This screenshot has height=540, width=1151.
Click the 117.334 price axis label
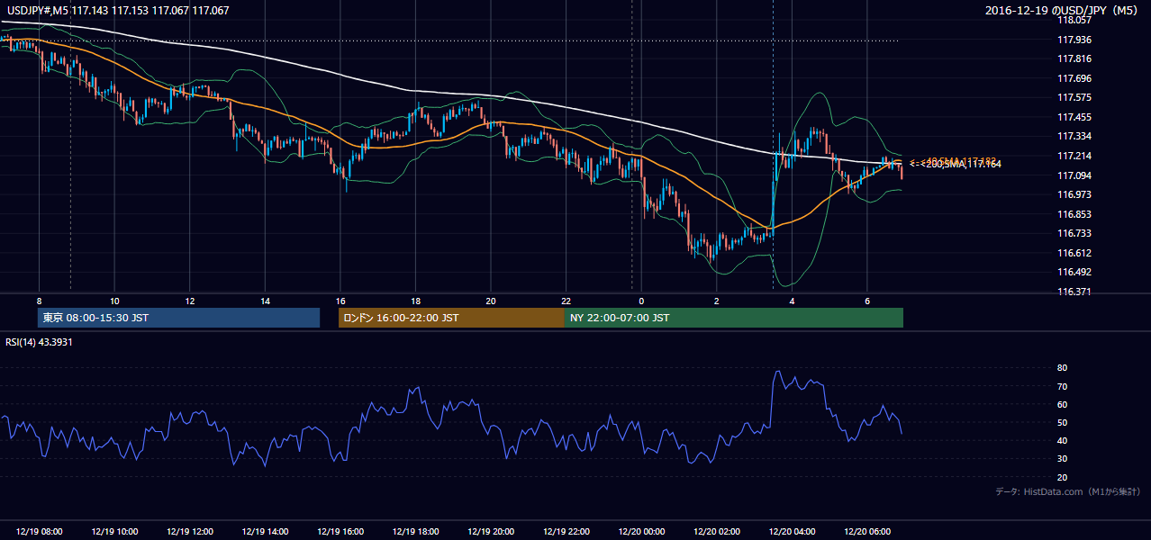1074,136
